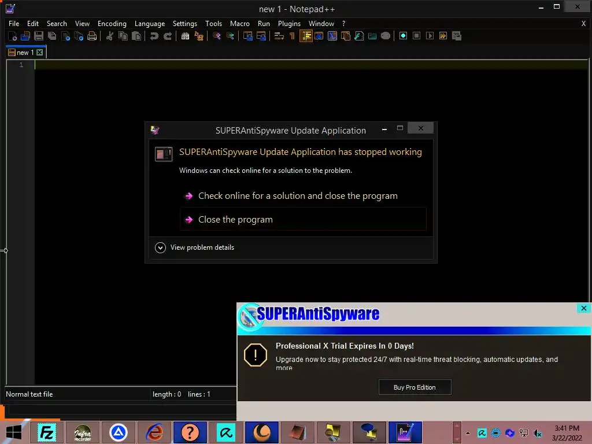Open the ? help menu
592x444 pixels.
coord(343,23)
